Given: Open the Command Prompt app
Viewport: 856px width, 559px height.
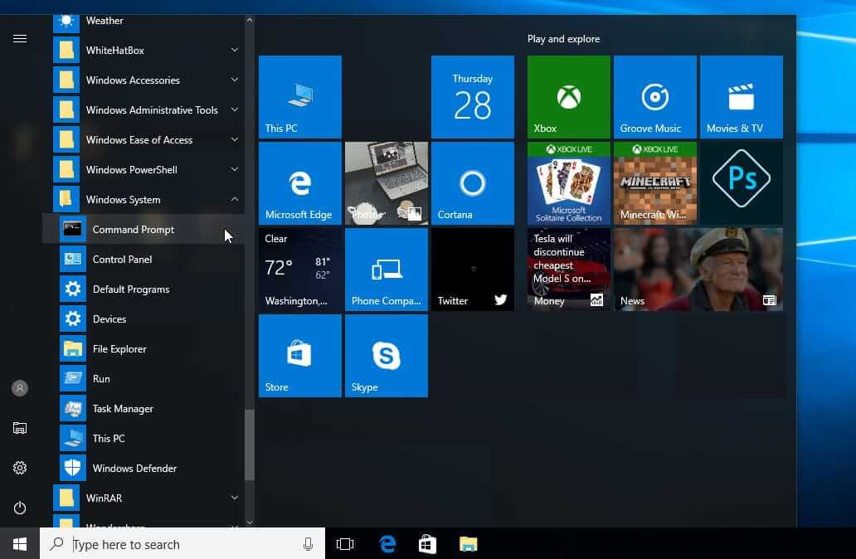Looking at the screenshot, I should coord(143,229).
